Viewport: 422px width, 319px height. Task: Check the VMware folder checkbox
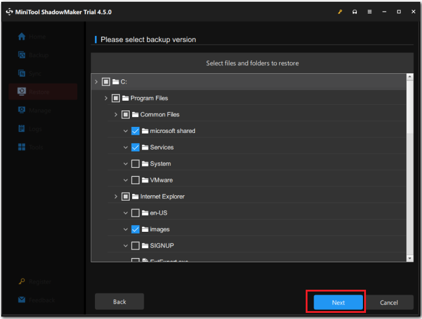pos(135,180)
